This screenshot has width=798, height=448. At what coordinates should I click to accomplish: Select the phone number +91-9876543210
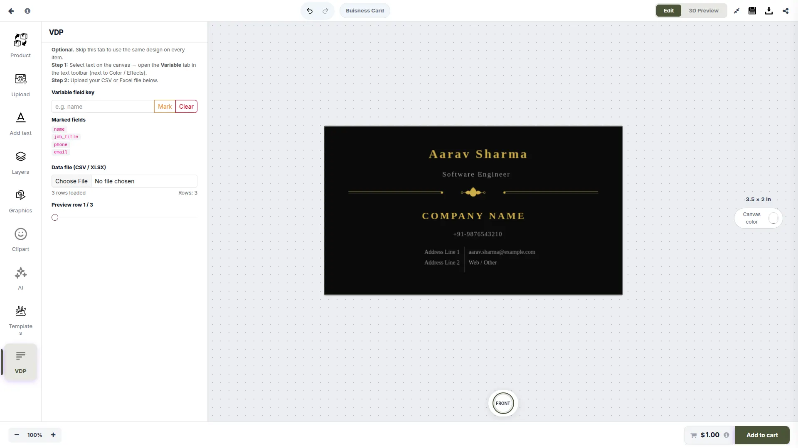pyautogui.click(x=478, y=234)
